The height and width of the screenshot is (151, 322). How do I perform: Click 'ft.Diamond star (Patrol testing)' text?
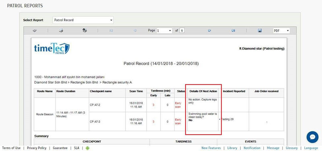262,49
